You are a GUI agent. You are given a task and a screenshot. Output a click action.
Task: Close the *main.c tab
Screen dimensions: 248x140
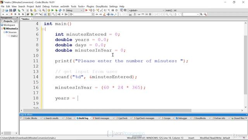point(32,19)
